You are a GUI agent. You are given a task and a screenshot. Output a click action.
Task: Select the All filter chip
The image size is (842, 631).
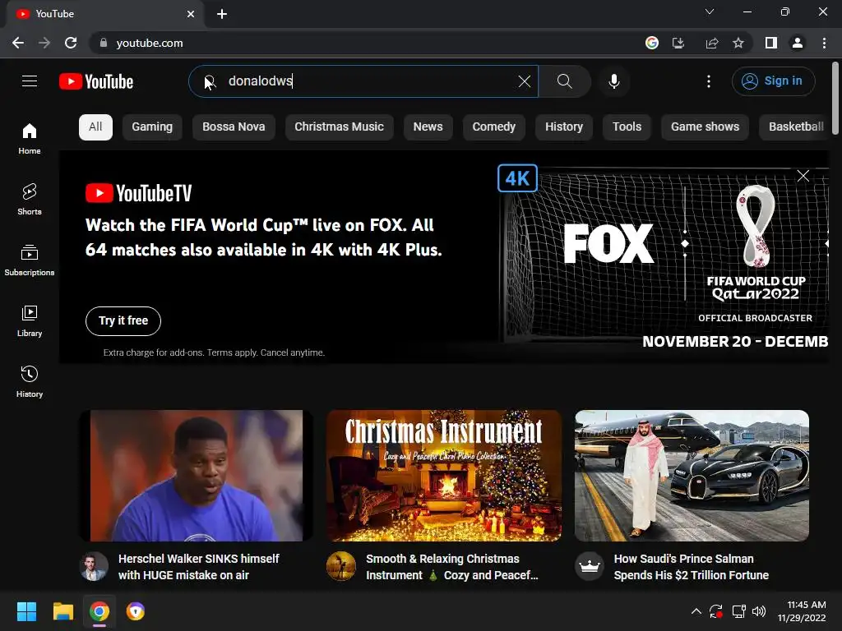tap(95, 127)
